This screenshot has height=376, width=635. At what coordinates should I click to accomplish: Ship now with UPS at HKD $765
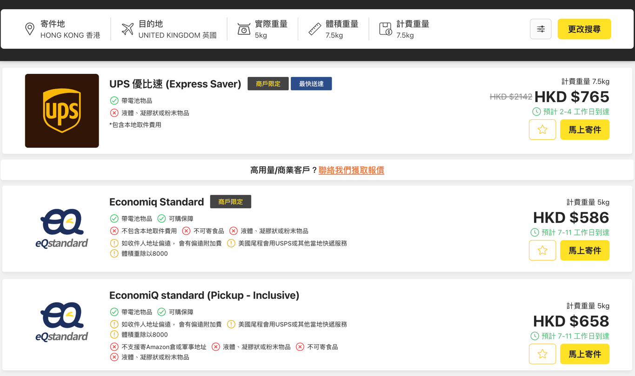point(584,130)
